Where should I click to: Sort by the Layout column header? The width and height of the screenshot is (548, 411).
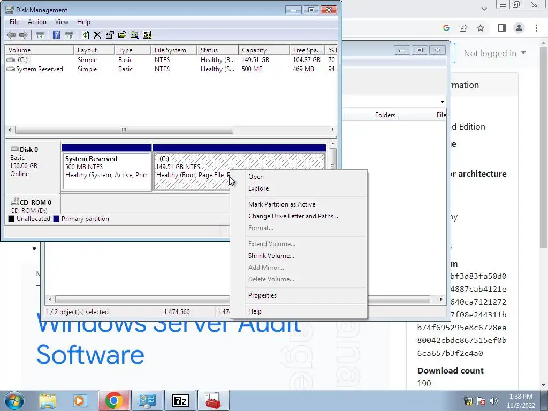[x=94, y=50]
